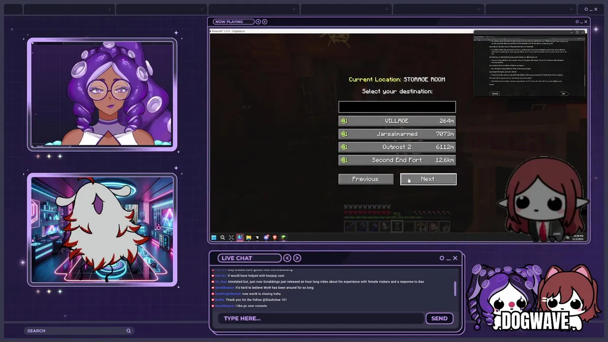Viewport: 608px width, 342px height.
Task: Click the Next page button in Minecraft
Action: (x=428, y=179)
